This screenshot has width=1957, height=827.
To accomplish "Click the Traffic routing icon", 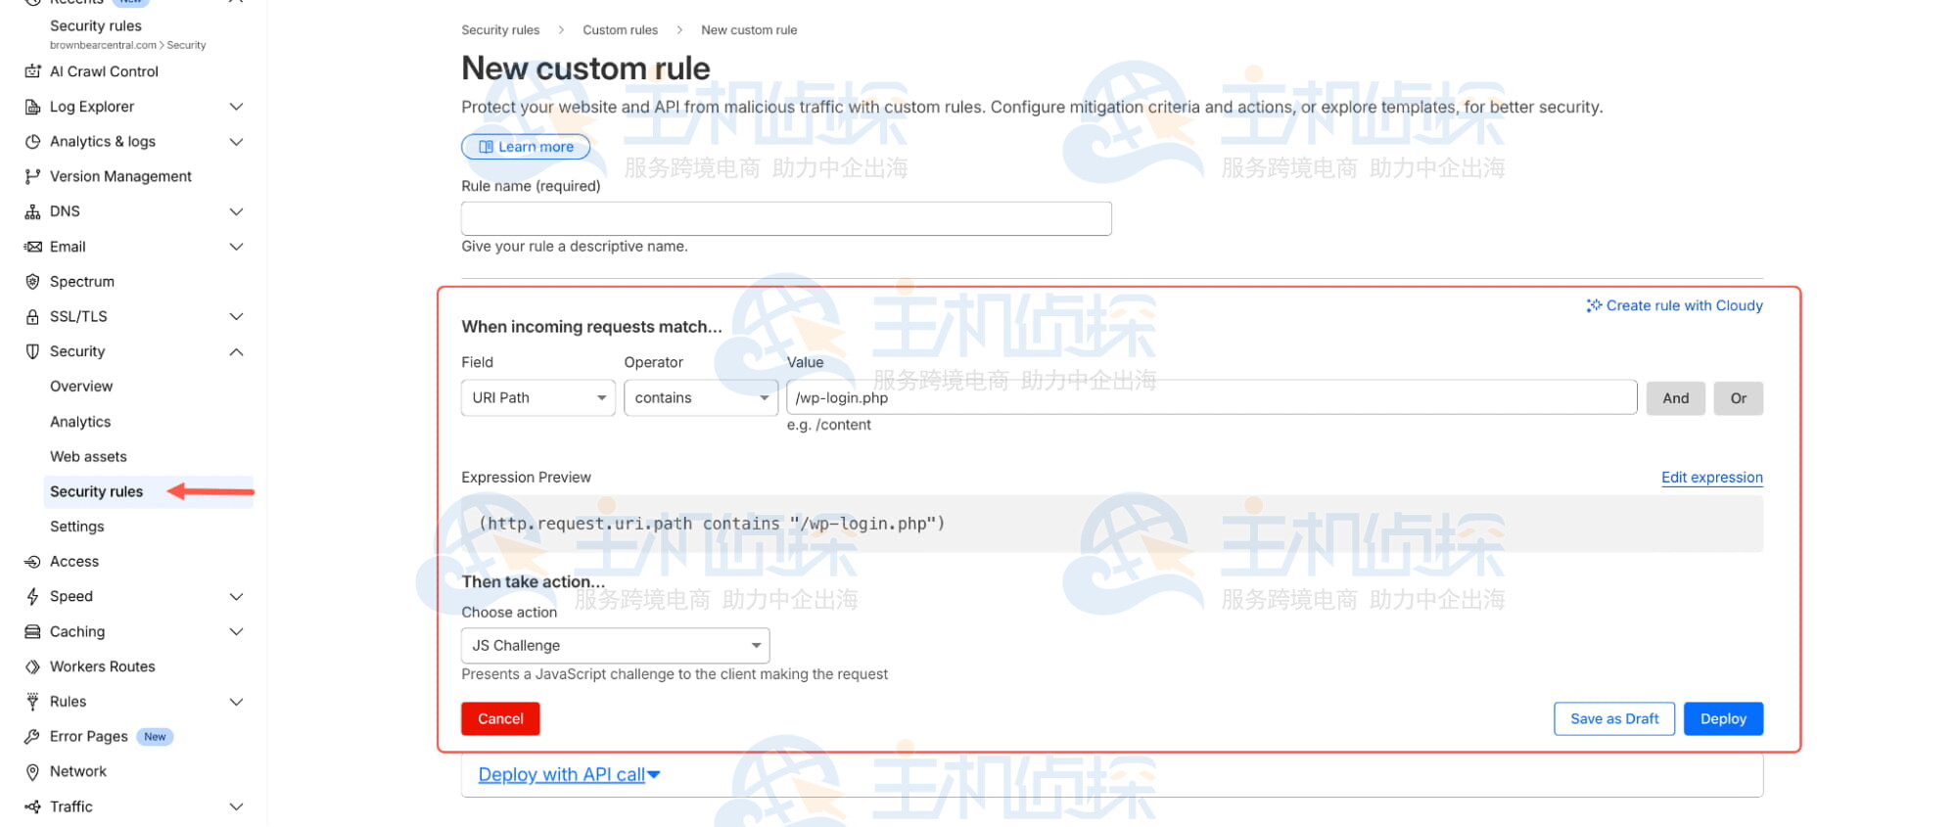I will pos(32,806).
